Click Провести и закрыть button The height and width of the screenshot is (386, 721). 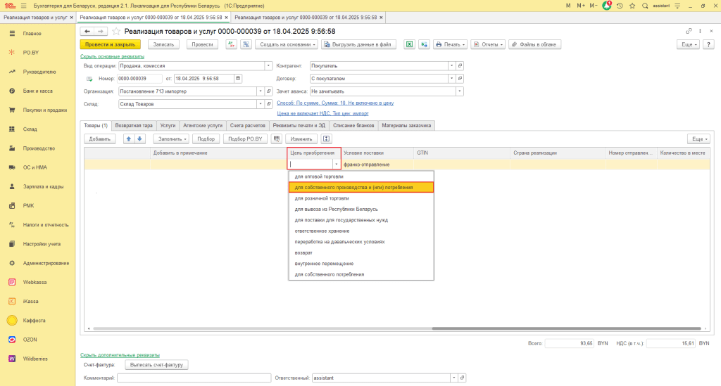pyautogui.click(x=111, y=44)
